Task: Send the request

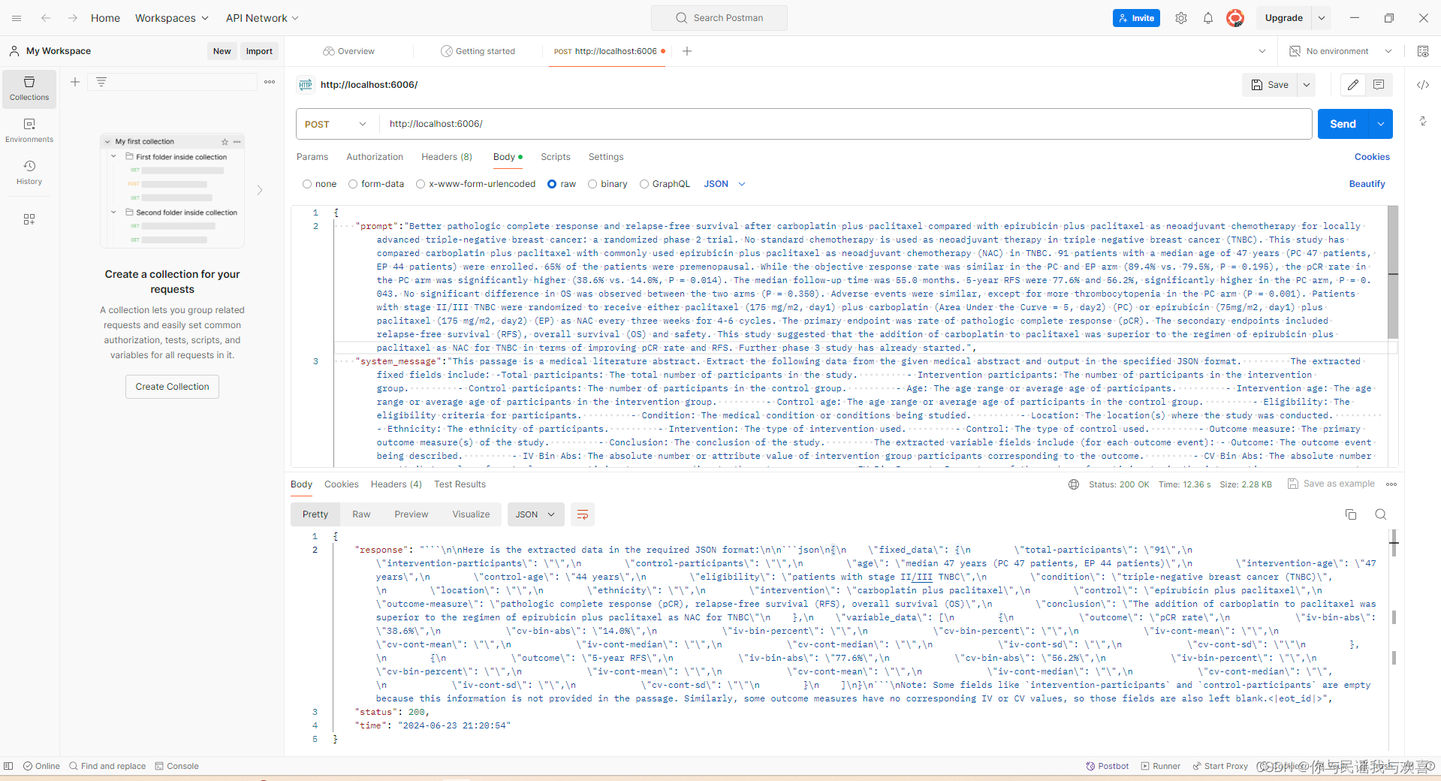Action: [x=1343, y=124]
